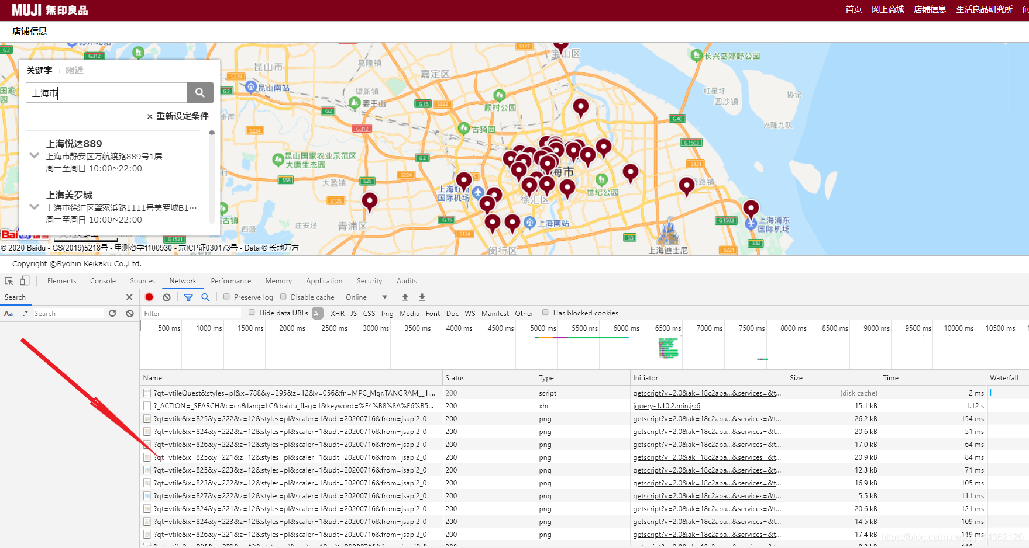
Task: Toggle the device toolbar icon
Action: pos(25,281)
